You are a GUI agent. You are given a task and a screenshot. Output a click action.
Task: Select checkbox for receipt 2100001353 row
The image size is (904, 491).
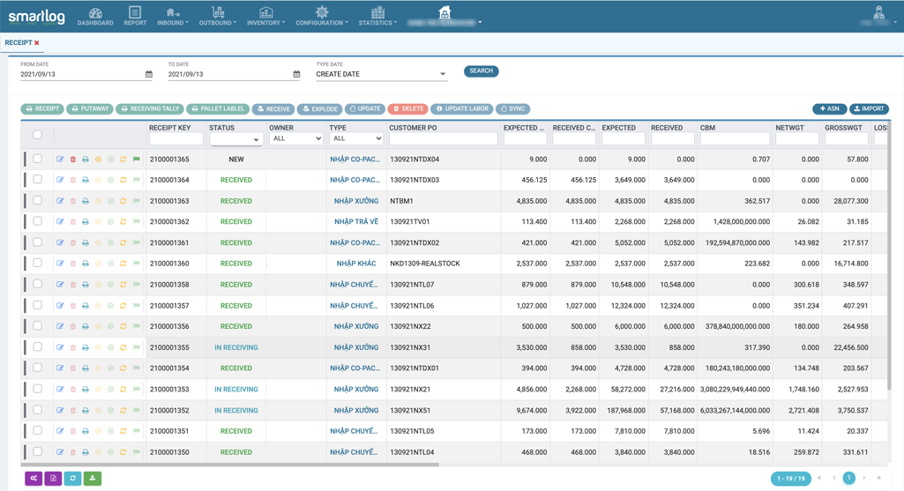pos(37,389)
